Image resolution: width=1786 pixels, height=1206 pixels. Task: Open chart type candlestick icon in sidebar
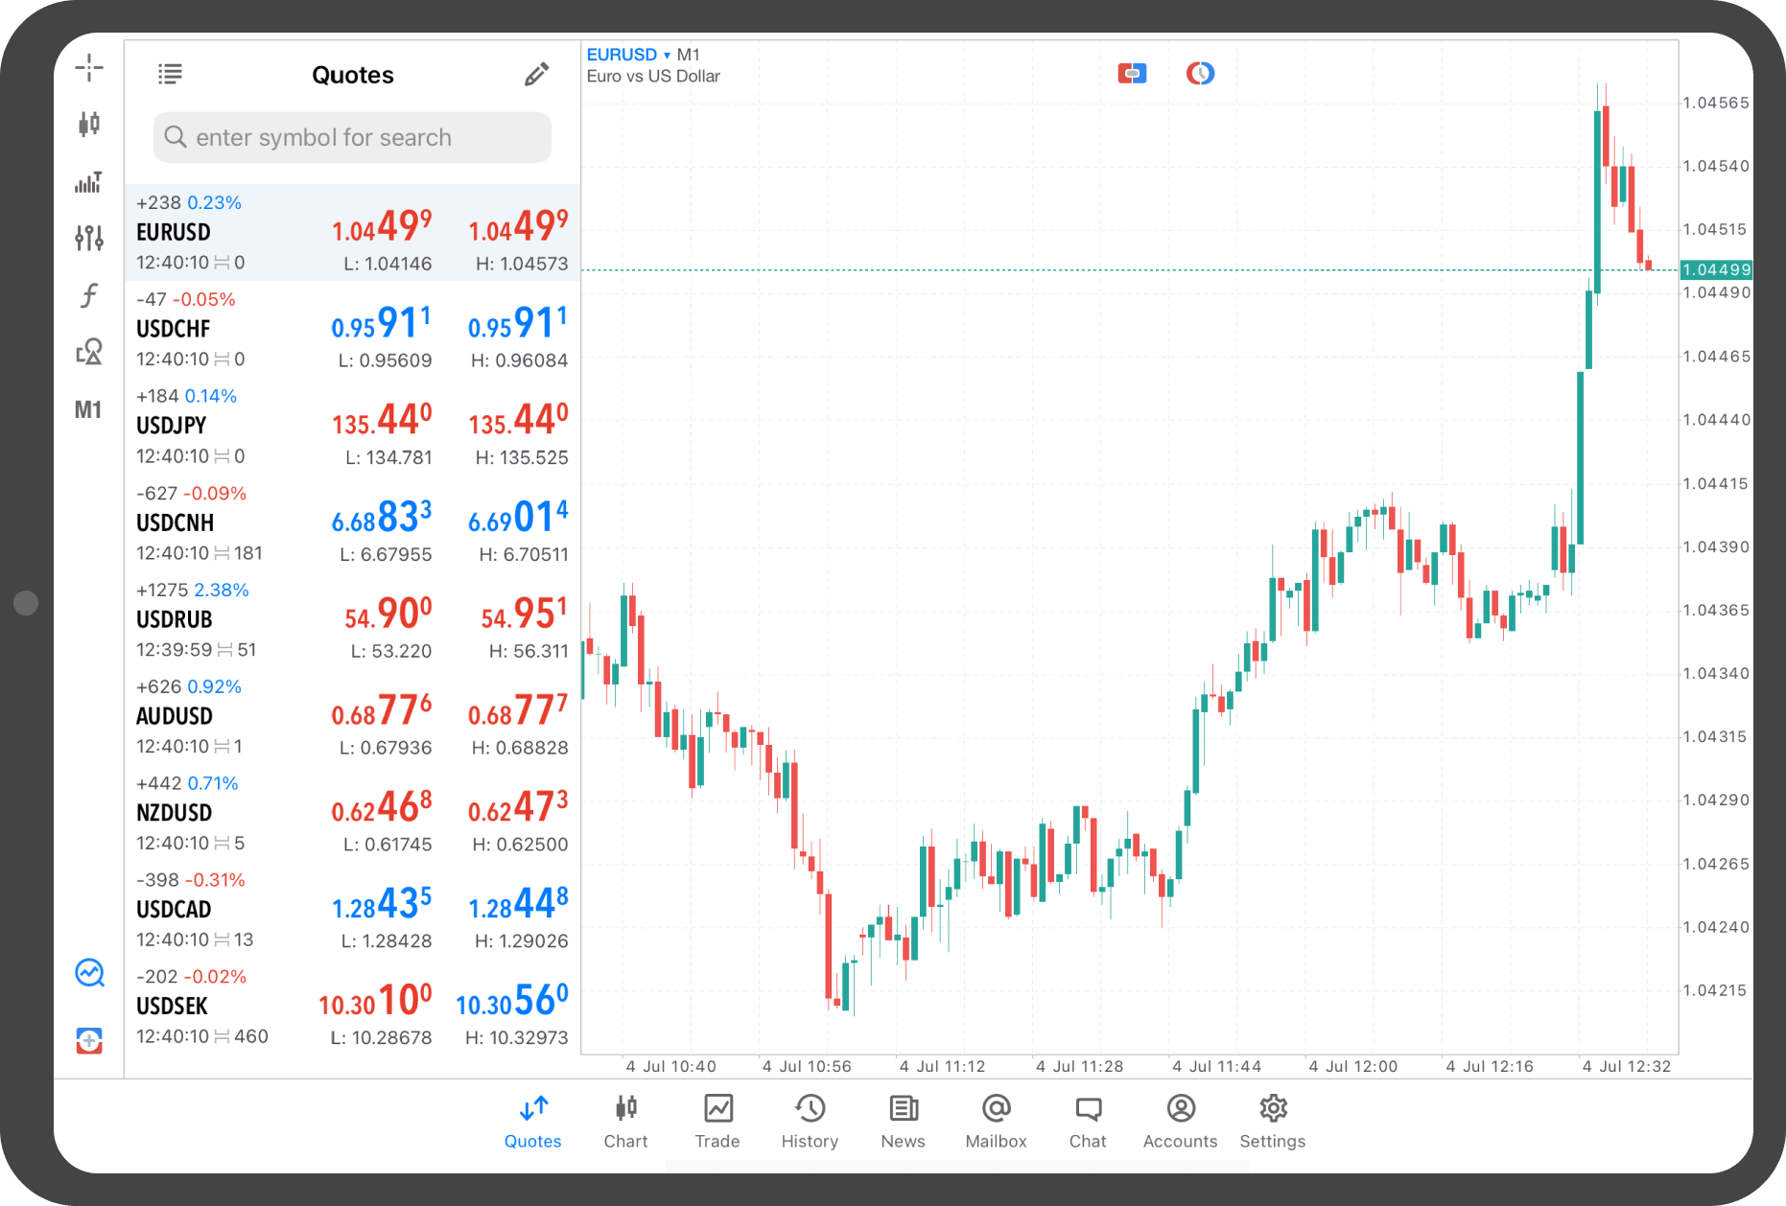pos(89,124)
